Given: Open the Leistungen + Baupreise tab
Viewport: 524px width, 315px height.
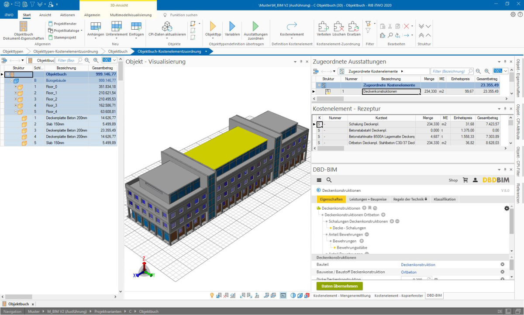Looking at the screenshot, I should coord(368,199).
